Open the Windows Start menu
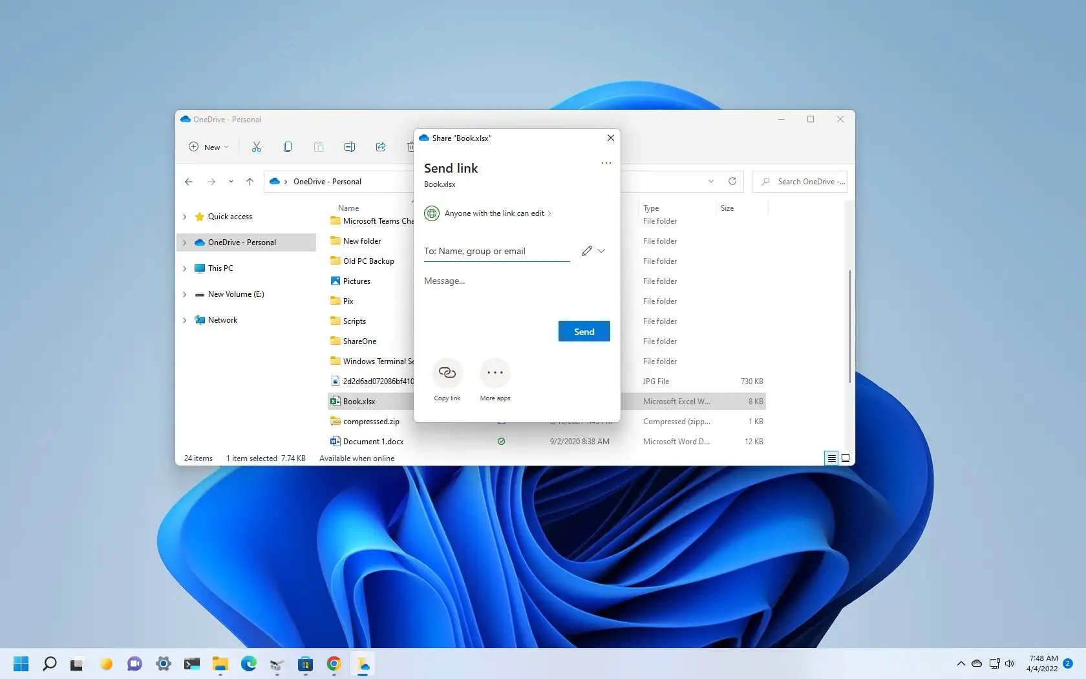1086x679 pixels. 20,663
